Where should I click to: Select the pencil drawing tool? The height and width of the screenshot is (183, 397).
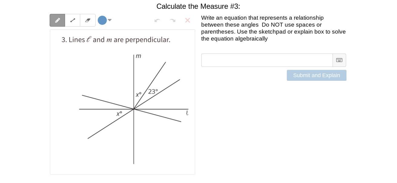[x=57, y=20]
